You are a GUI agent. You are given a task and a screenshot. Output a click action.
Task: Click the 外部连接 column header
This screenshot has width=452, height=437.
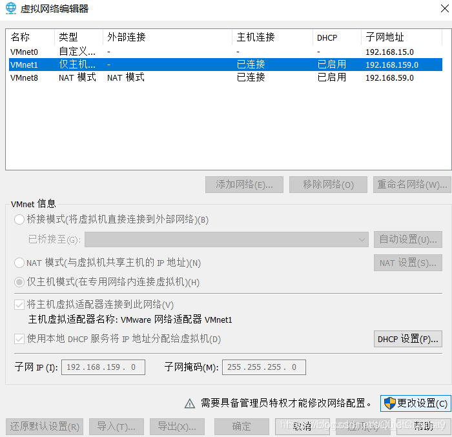[x=167, y=37]
